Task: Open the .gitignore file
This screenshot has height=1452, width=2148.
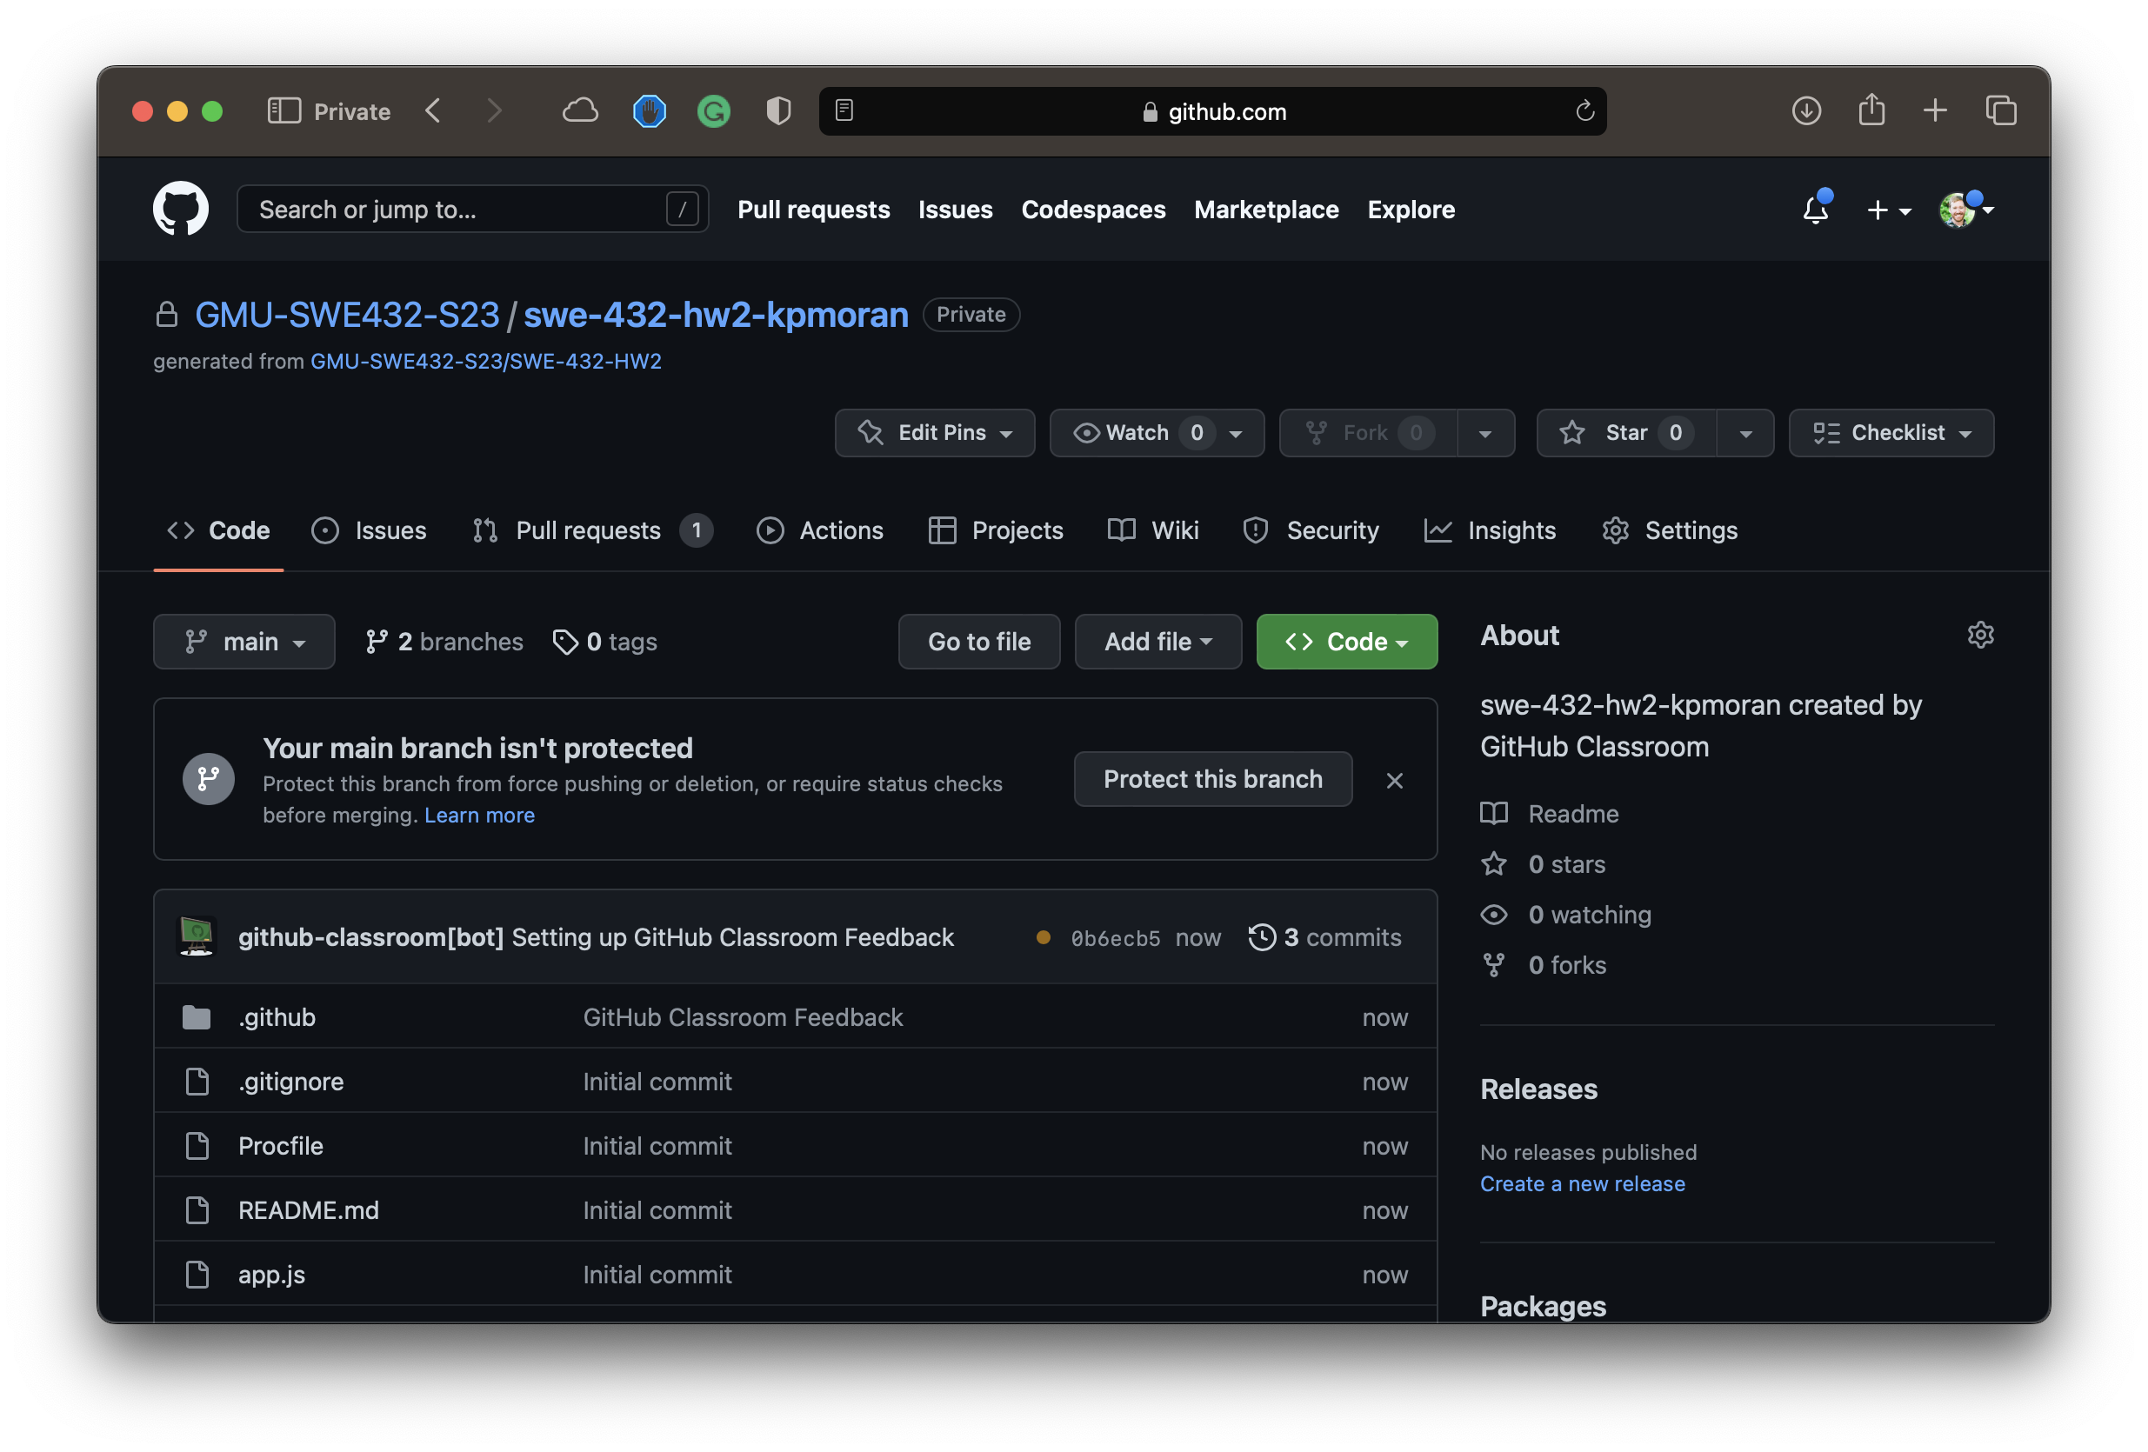Action: coord(290,1082)
